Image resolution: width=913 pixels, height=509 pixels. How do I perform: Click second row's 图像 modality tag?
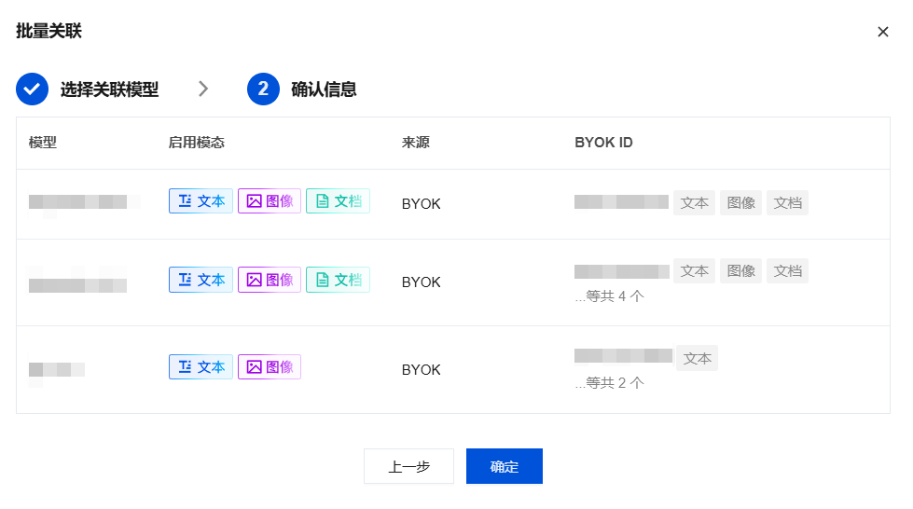(x=270, y=280)
